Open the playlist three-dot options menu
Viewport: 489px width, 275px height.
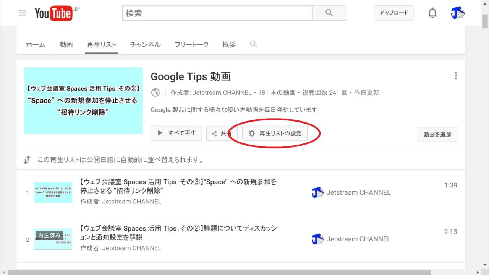pos(455,76)
